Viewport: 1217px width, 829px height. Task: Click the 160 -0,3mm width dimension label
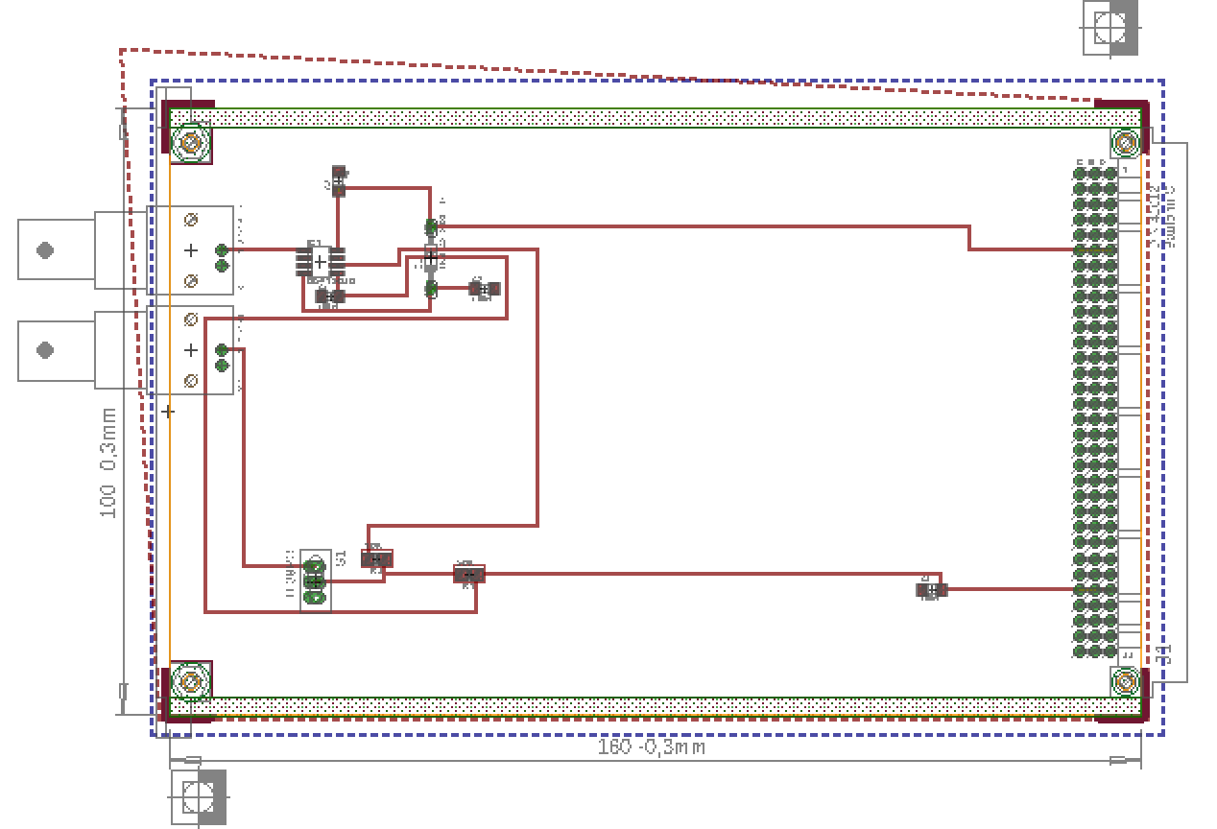652,746
